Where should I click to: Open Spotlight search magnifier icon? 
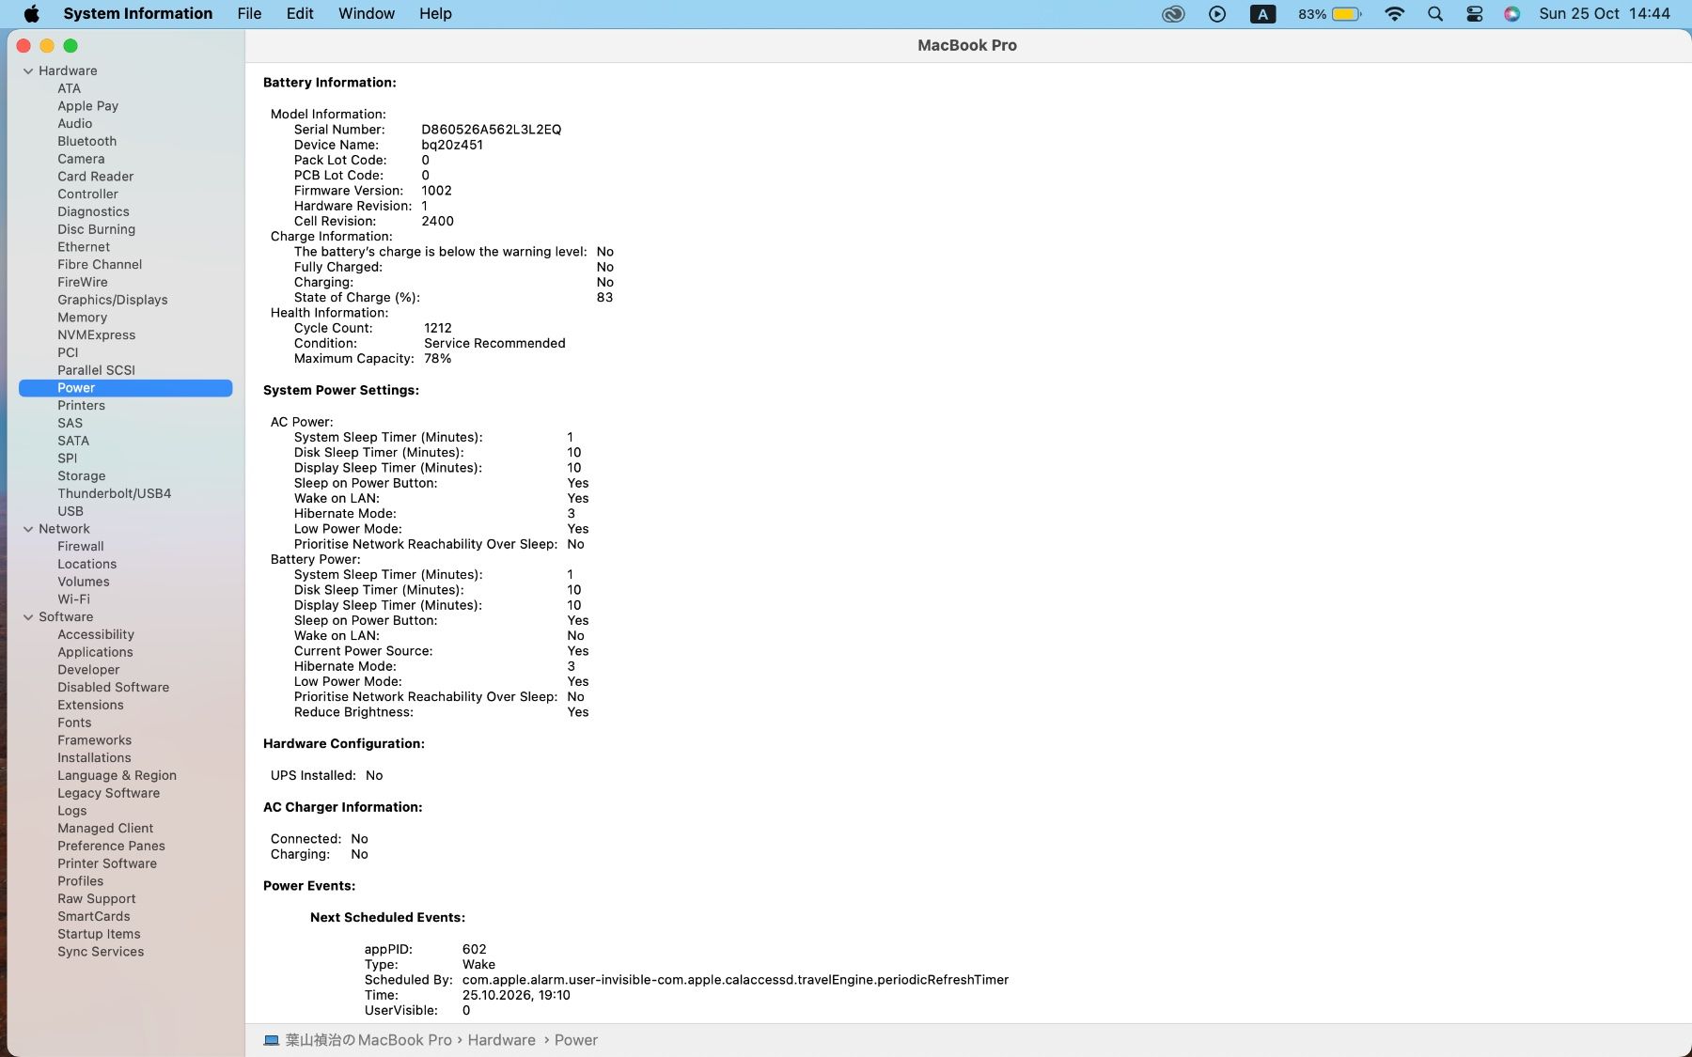click(1435, 14)
